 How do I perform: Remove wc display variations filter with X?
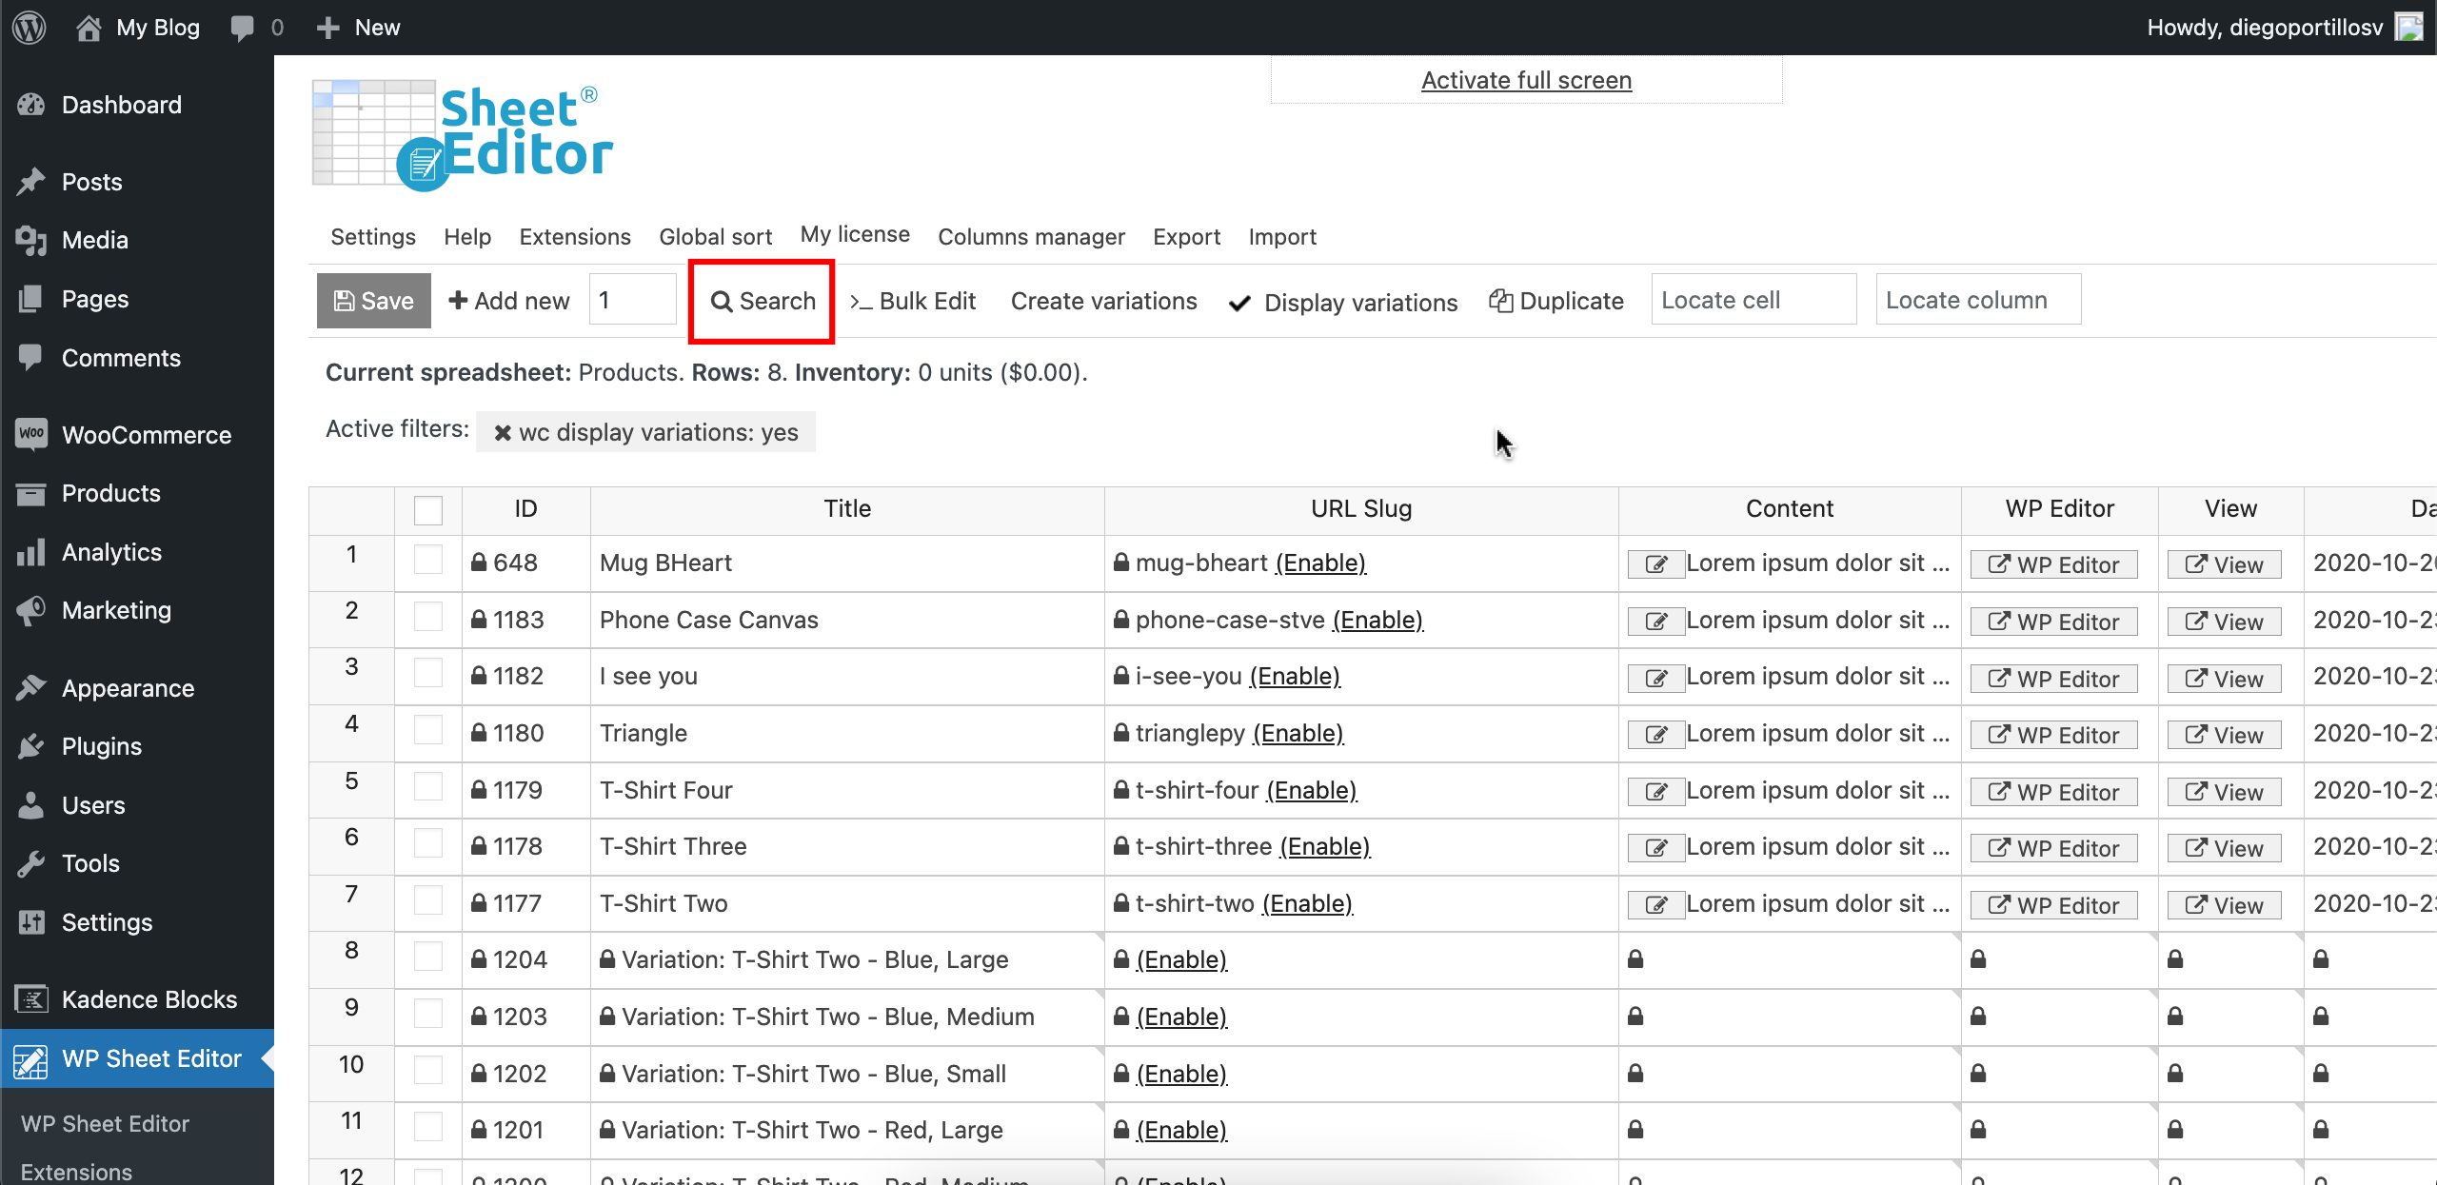tap(503, 432)
